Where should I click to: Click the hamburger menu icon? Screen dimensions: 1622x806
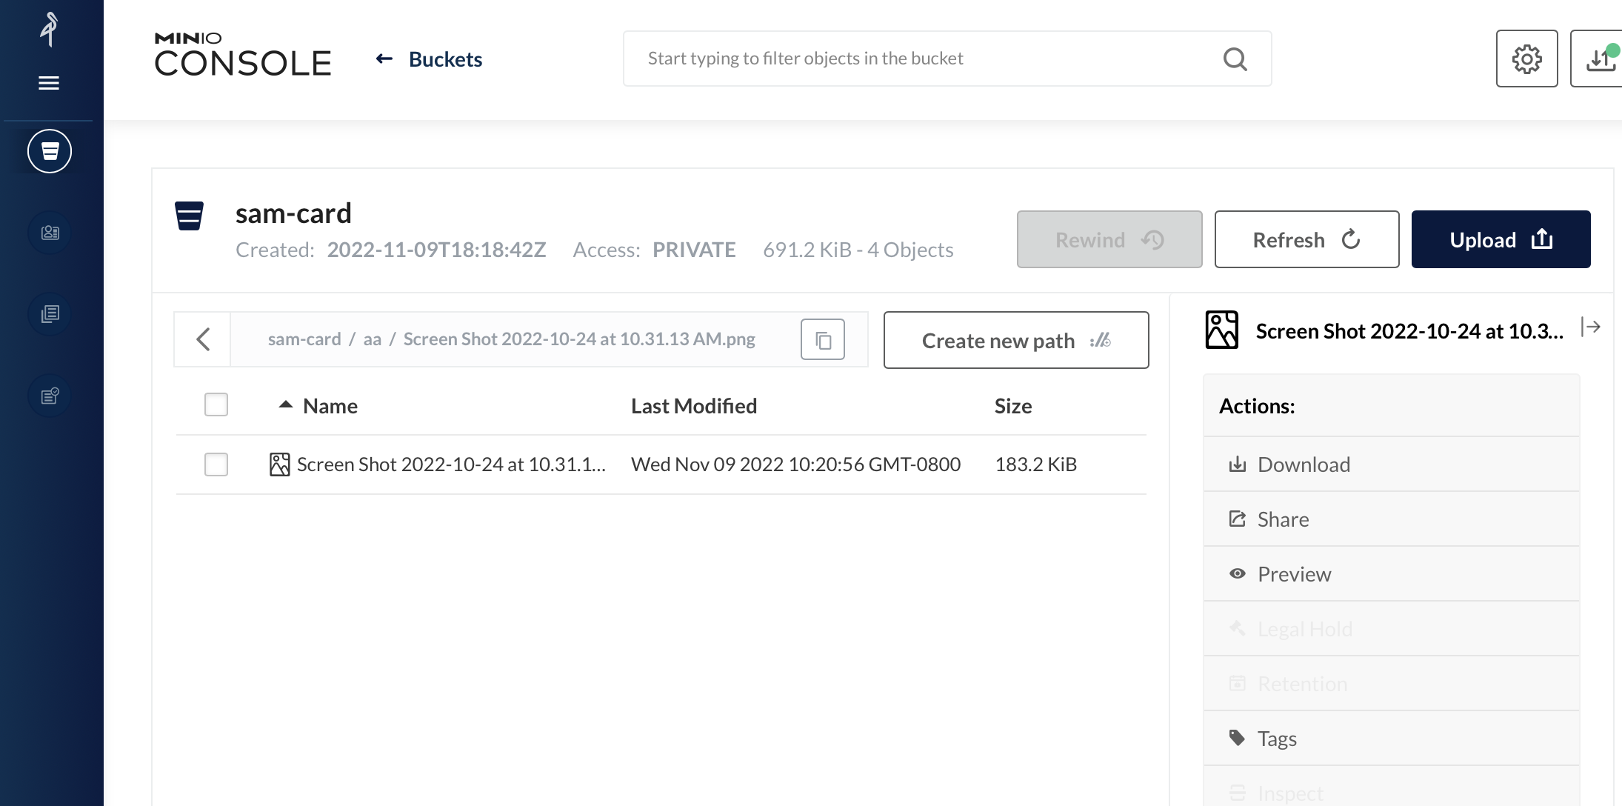[x=49, y=83]
